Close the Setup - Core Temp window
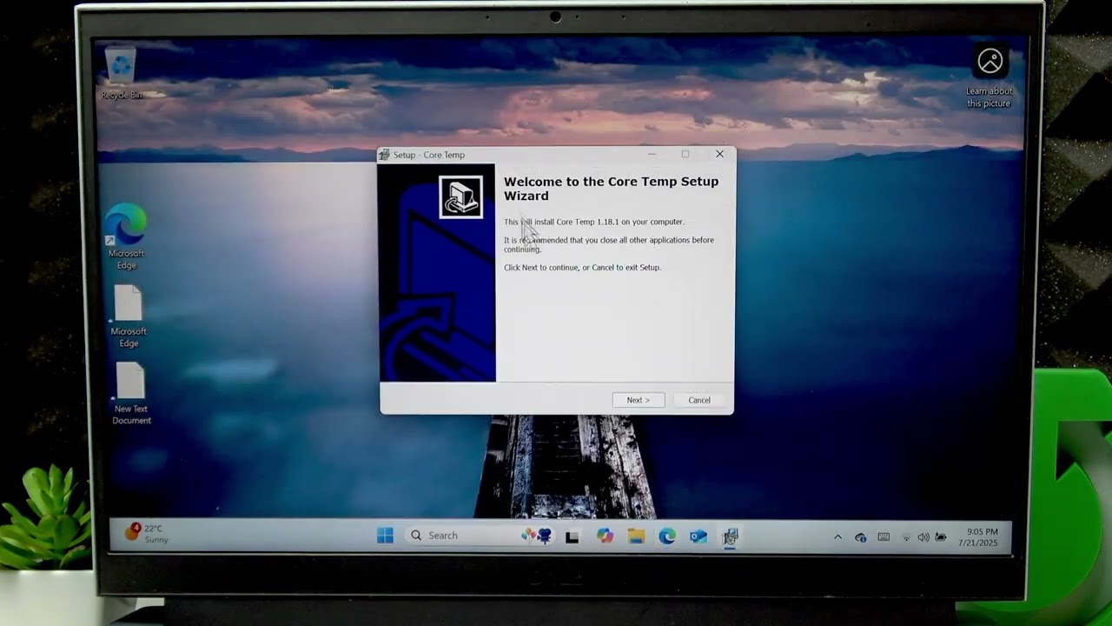Image resolution: width=1112 pixels, height=626 pixels. [x=719, y=154]
